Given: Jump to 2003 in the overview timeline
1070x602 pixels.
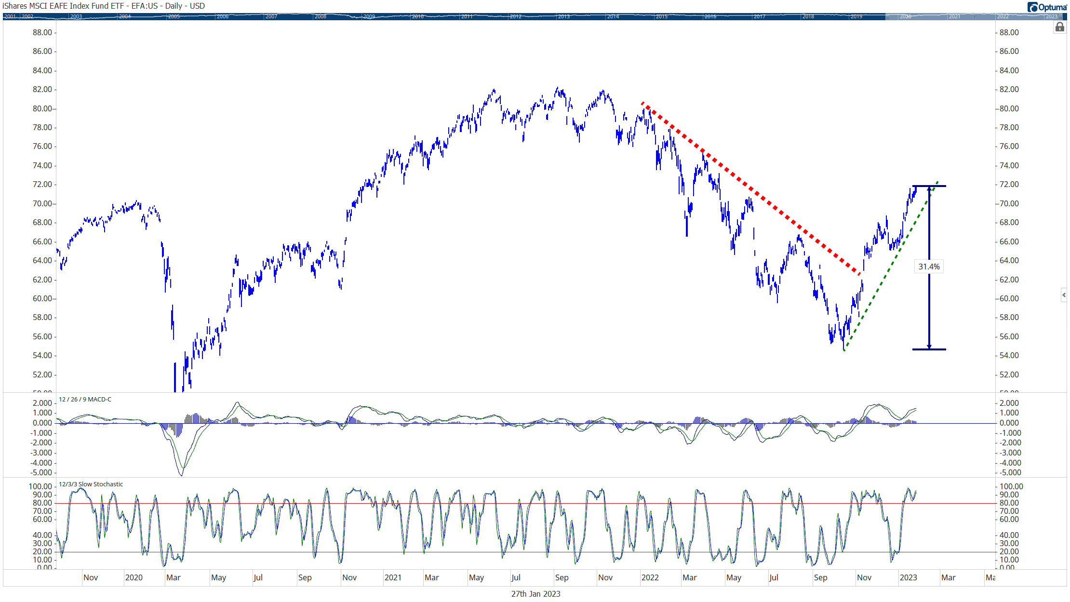Looking at the screenshot, I should click(76, 16).
